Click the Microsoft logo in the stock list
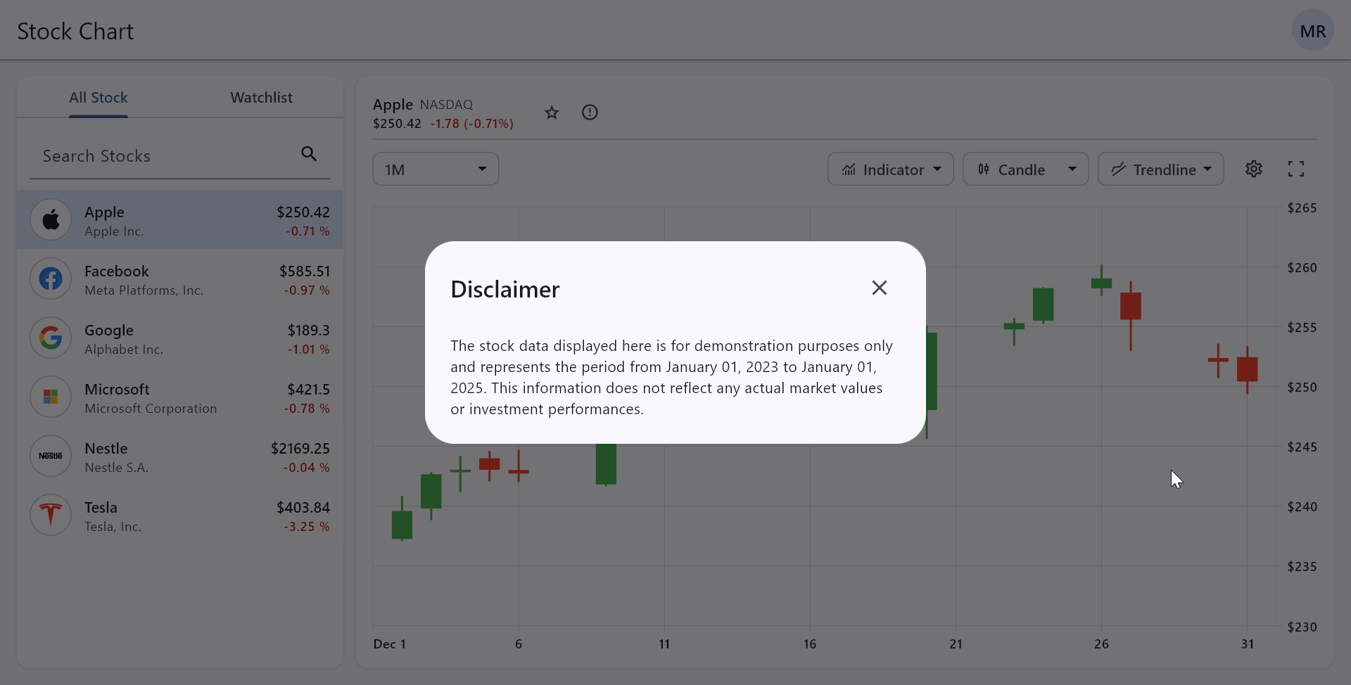The height and width of the screenshot is (685, 1351). coord(50,397)
